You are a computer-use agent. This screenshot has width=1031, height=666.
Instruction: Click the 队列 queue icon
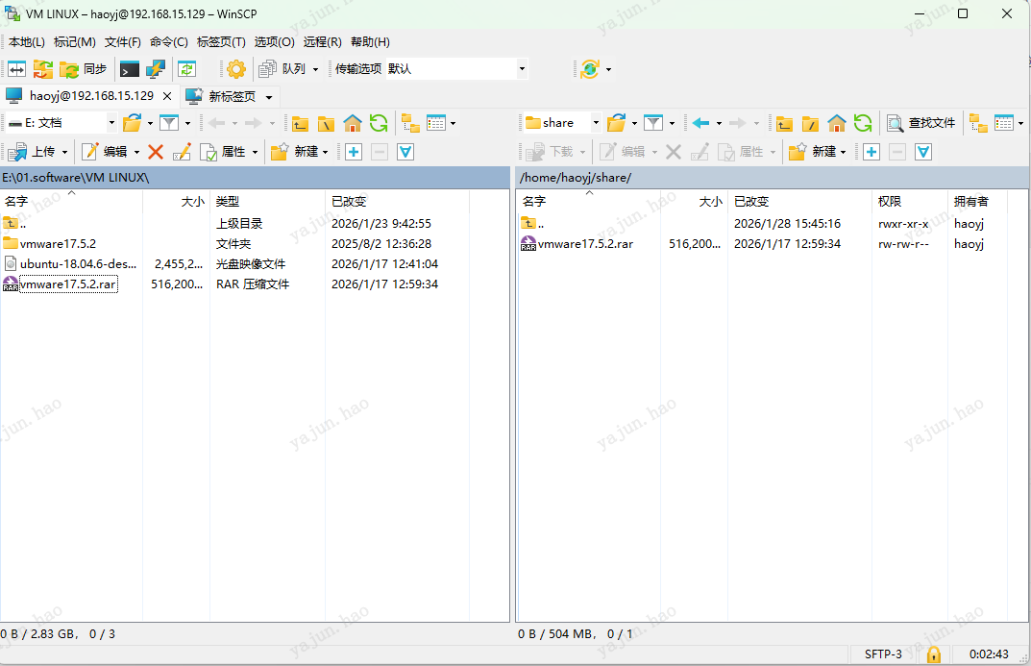point(268,69)
